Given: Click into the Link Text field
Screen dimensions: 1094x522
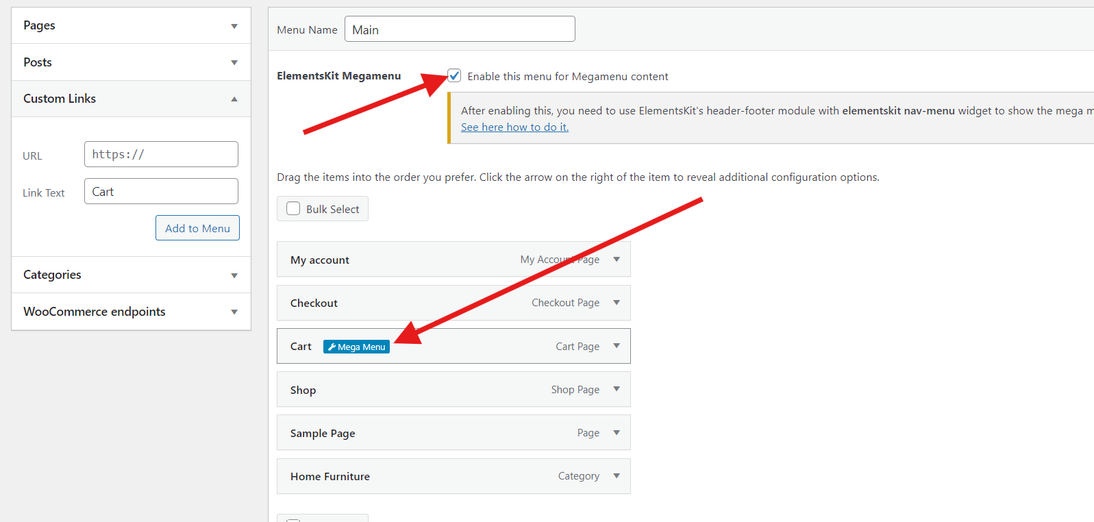Looking at the screenshot, I should [161, 191].
